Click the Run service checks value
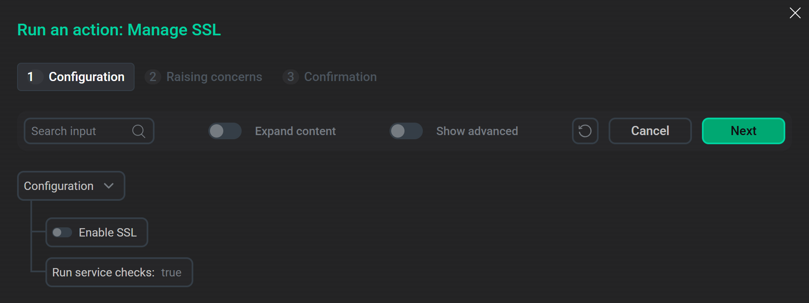 [171, 272]
